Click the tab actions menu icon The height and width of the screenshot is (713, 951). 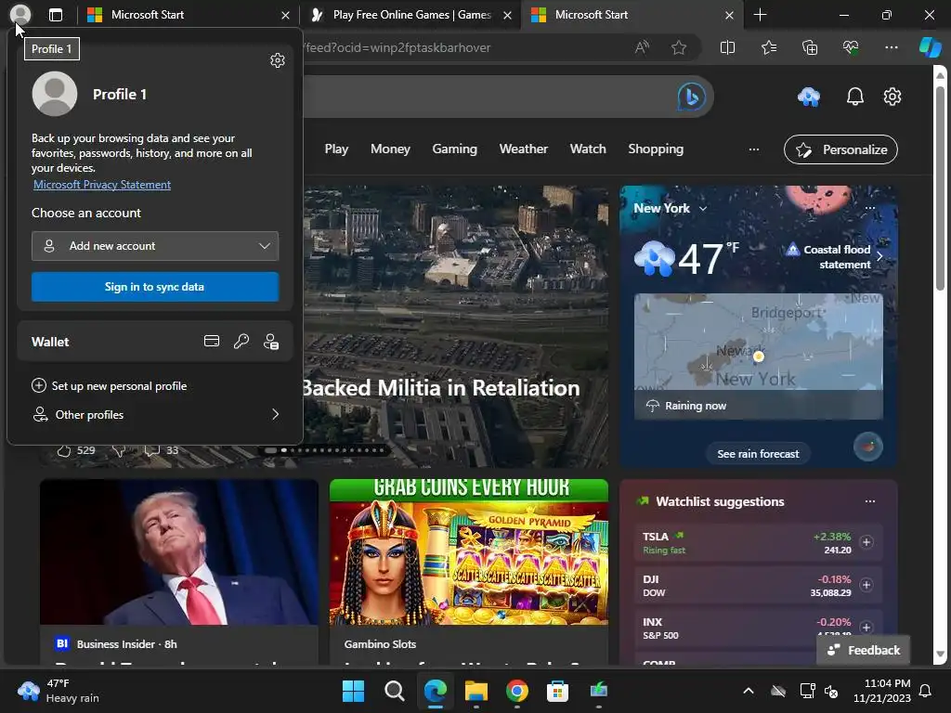pyautogui.click(x=55, y=15)
